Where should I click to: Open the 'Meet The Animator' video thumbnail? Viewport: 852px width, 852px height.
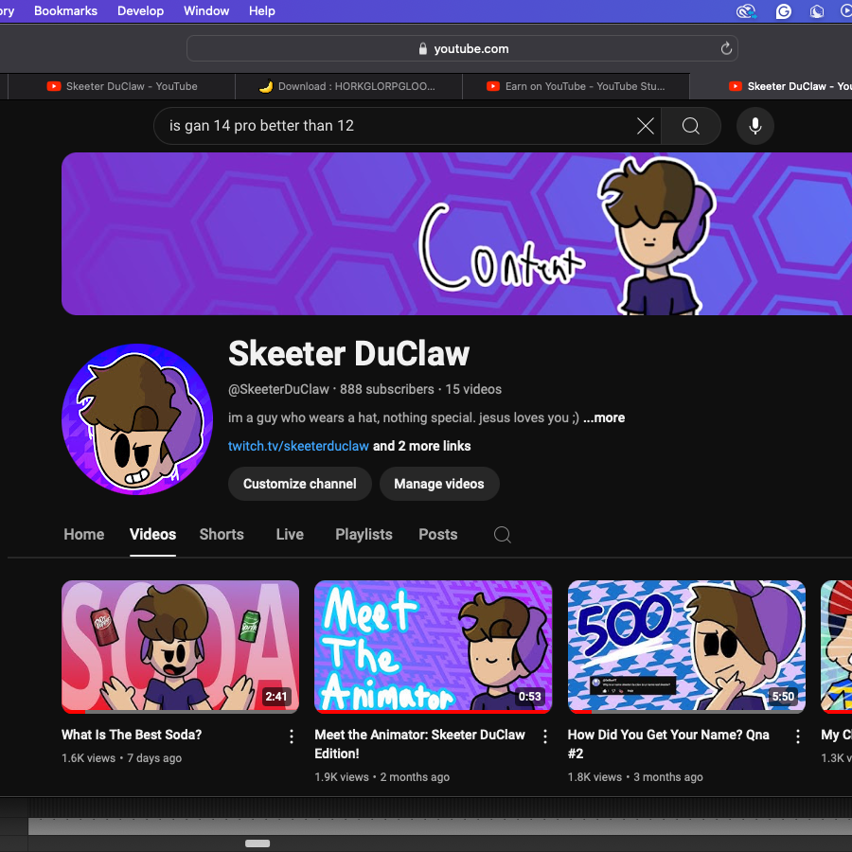(433, 646)
